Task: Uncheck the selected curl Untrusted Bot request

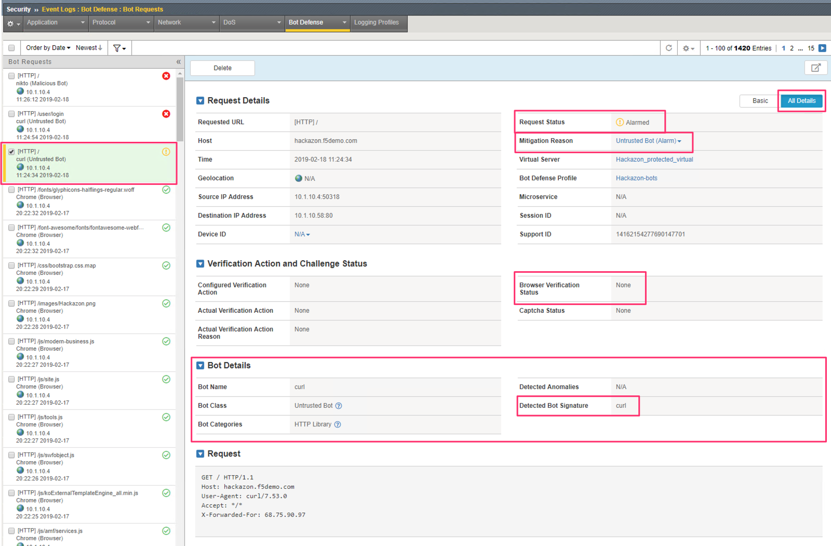Action: (x=11, y=152)
